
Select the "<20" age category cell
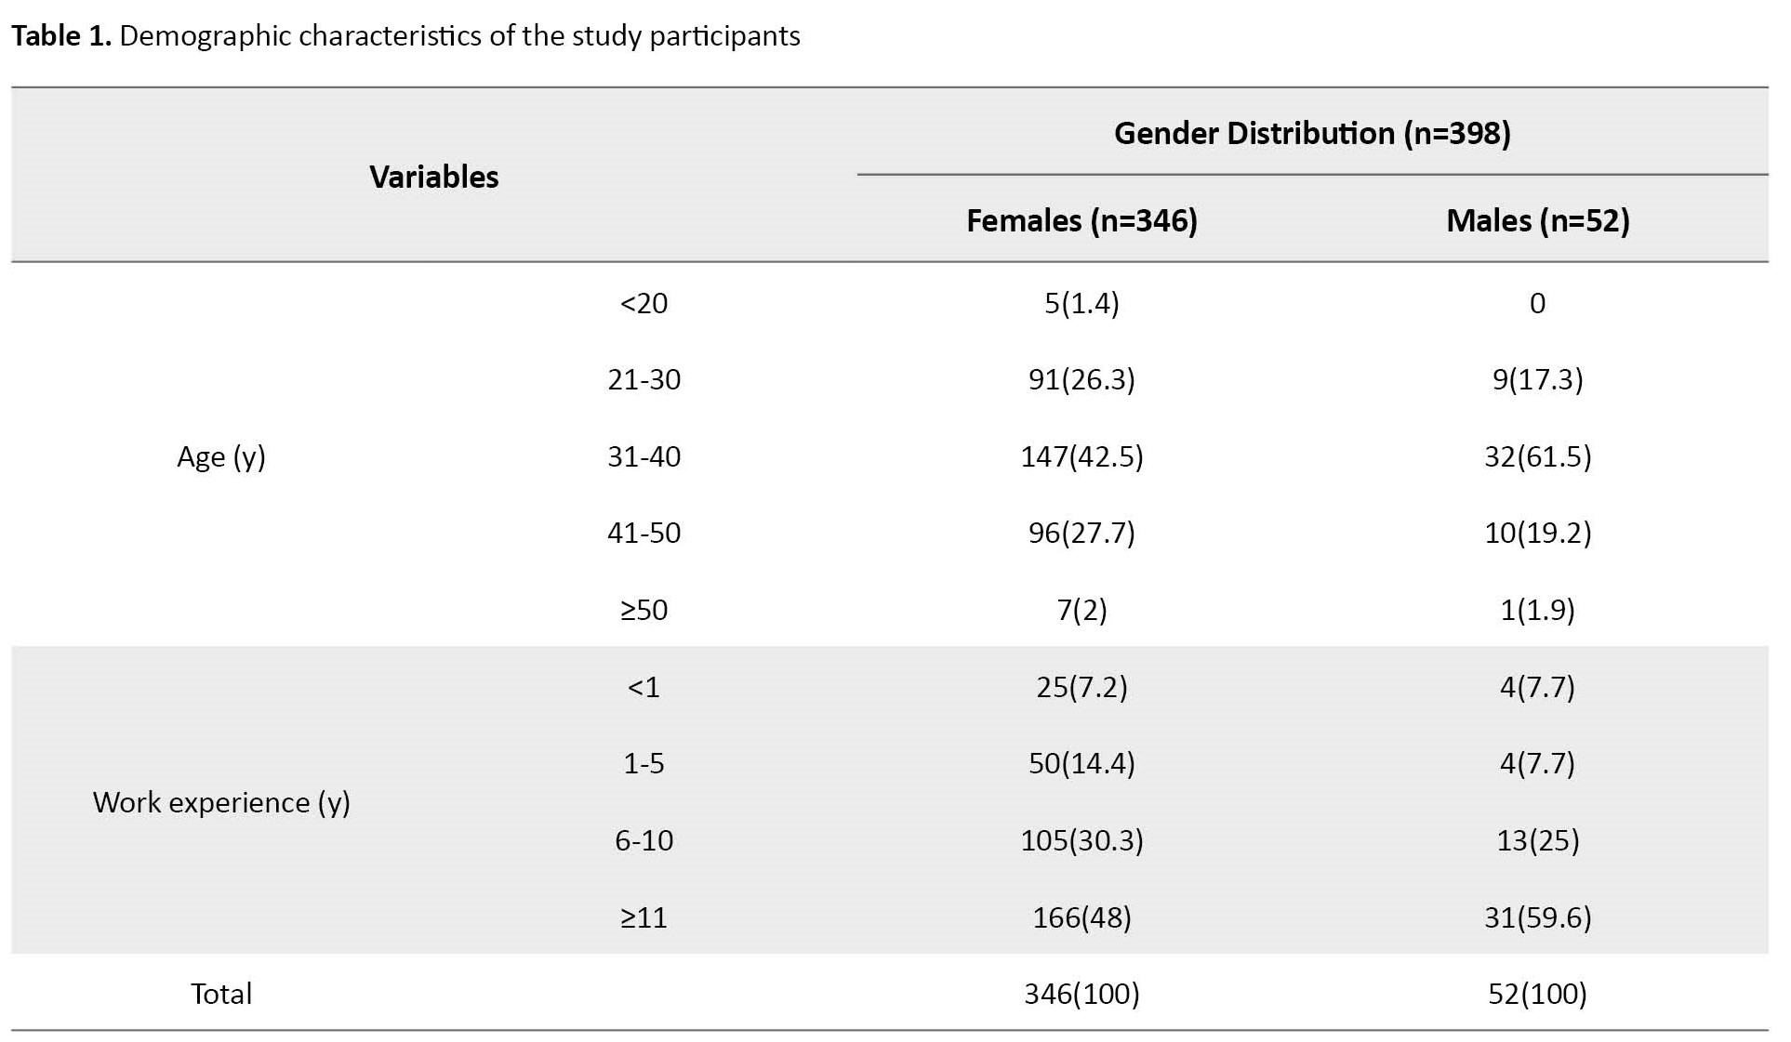[x=643, y=303]
